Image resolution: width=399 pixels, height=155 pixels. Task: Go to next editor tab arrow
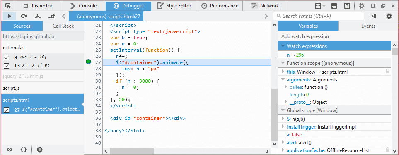[x=266, y=16]
